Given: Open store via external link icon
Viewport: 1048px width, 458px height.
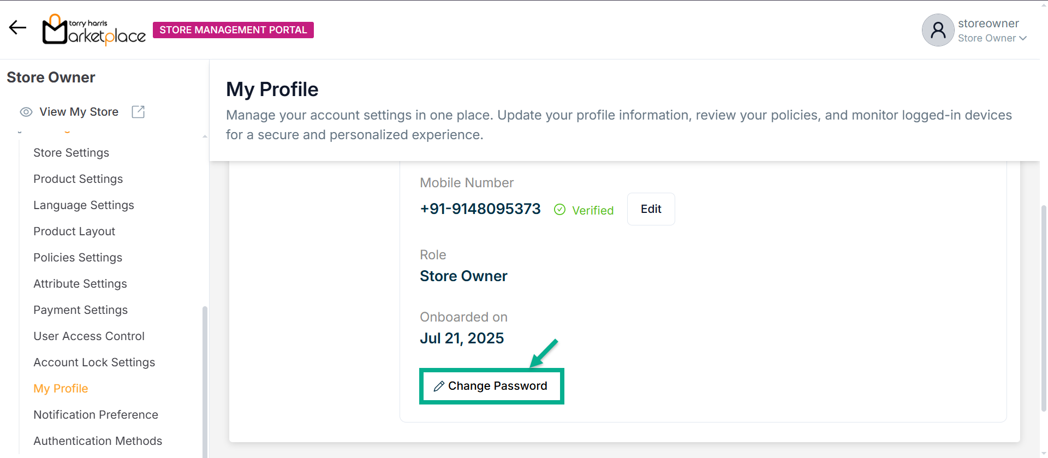Looking at the screenshot, I should click(138, 112).
